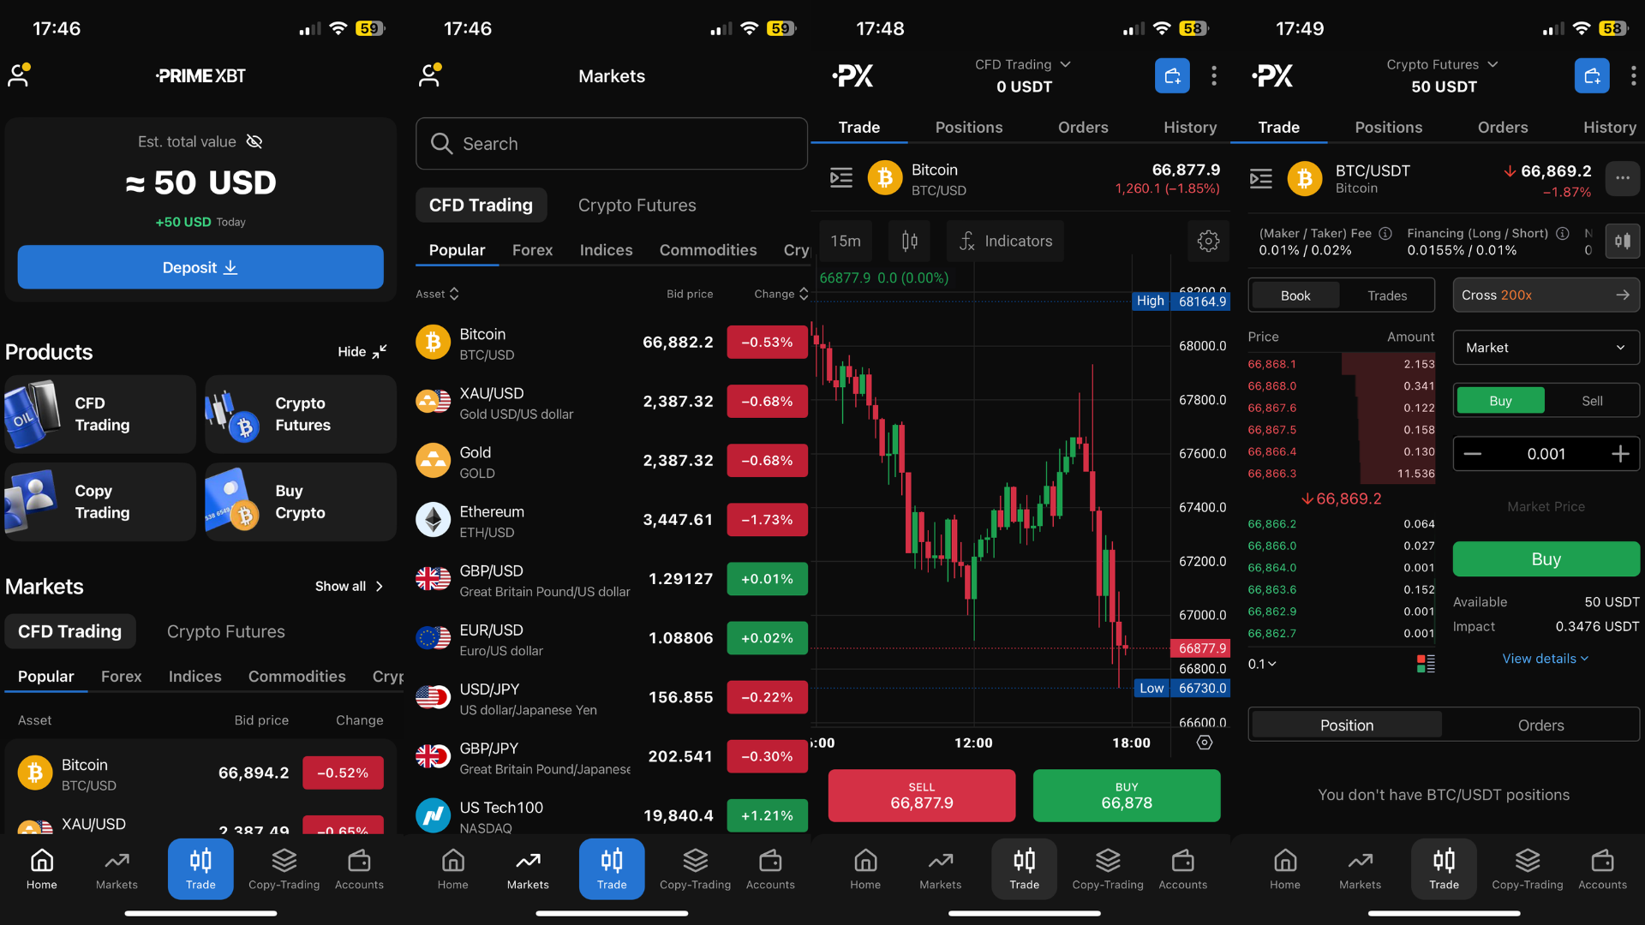The image size is (1645, 925).
Task: Select the 15m timeframe button on chart
Action: tap(850, 240)
